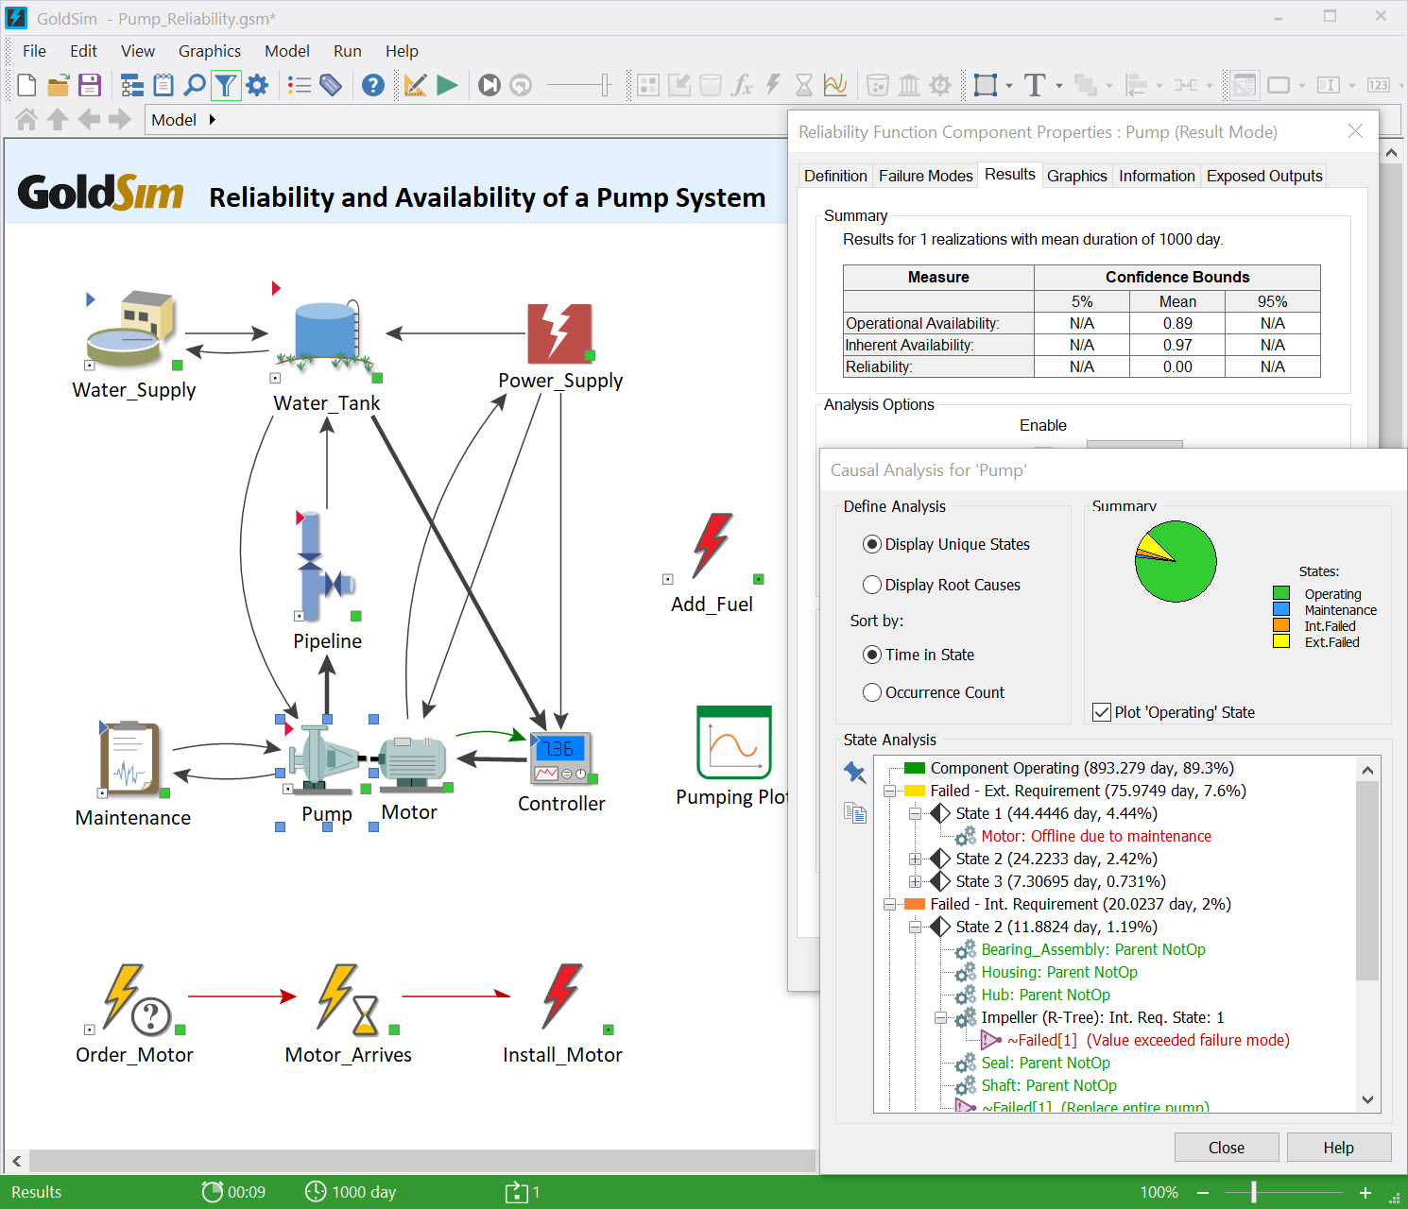Click the copy icon beside state tree

click(x=854, y=812)
